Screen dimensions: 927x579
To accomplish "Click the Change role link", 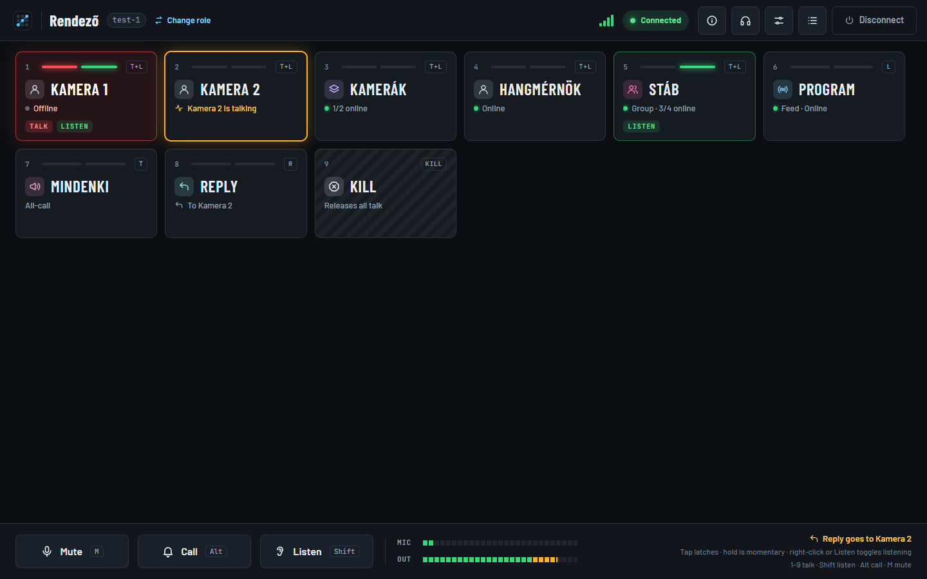I will coord(183,21).
